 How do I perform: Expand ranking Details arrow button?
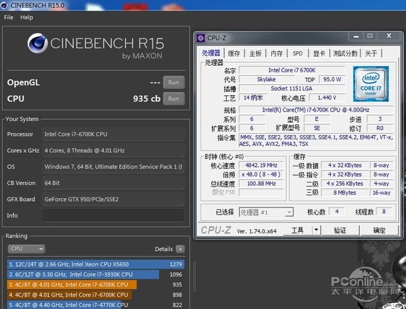(x=180, y=249)
